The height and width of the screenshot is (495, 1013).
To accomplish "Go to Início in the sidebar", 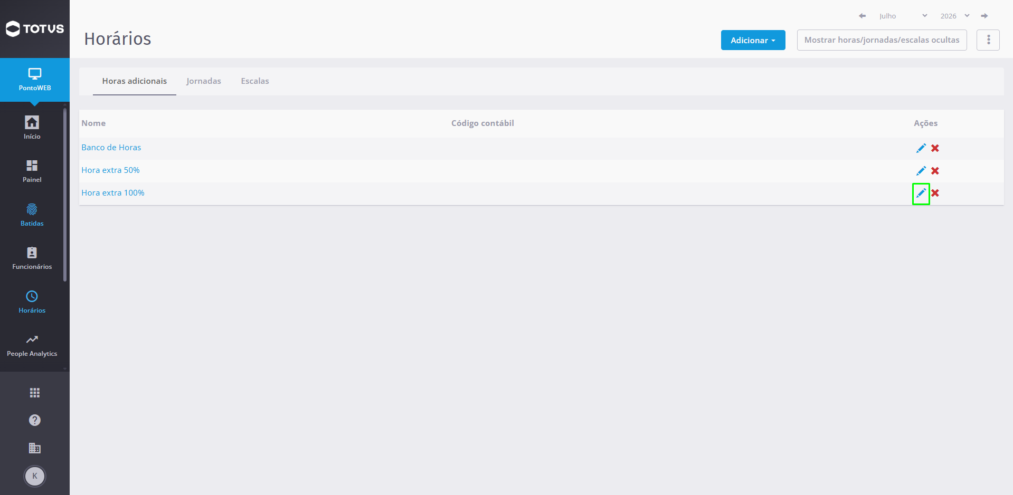I will [x=32, y=128].
